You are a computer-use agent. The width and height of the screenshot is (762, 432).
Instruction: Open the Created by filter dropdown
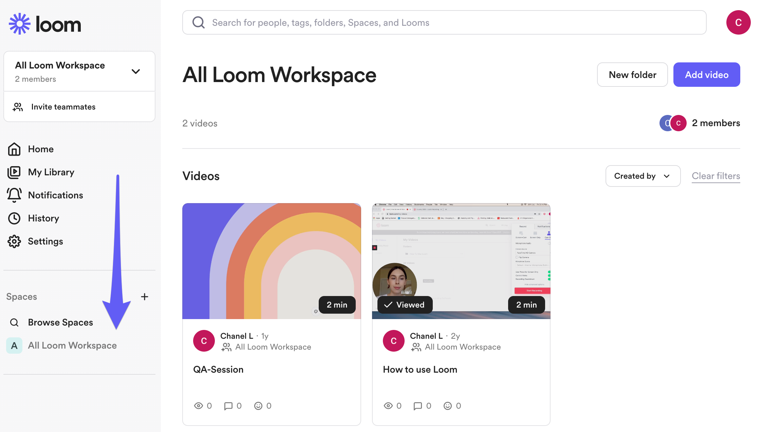(643, 176)
